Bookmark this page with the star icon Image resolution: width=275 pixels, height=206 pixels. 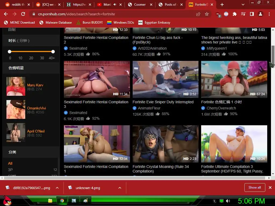(207, 14)
